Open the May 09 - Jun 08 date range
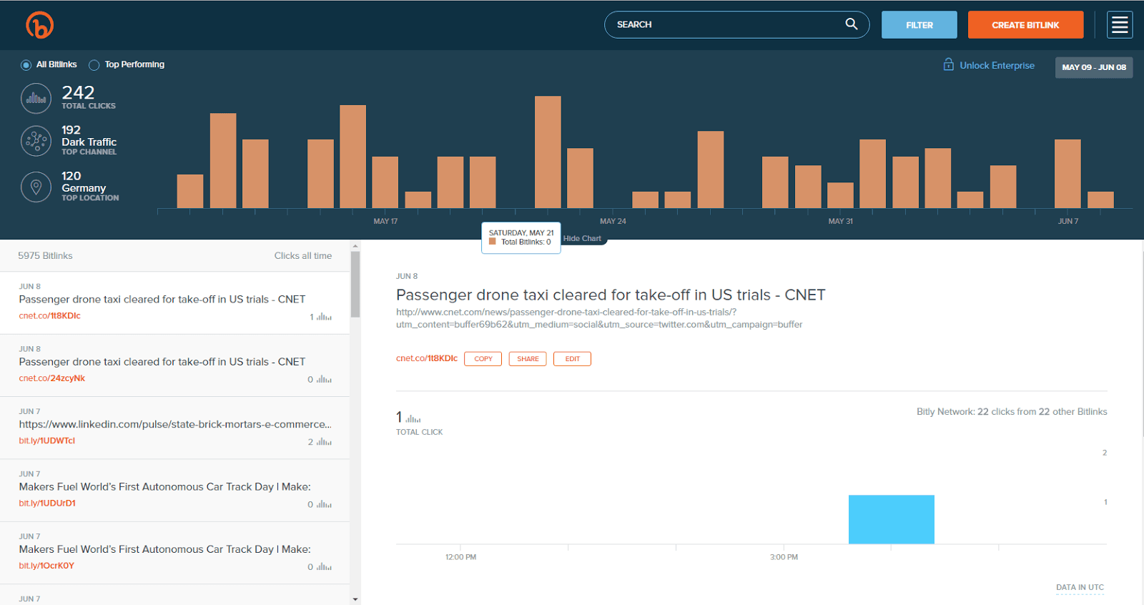This screenshot has height=605, width=1144. 1093,67
